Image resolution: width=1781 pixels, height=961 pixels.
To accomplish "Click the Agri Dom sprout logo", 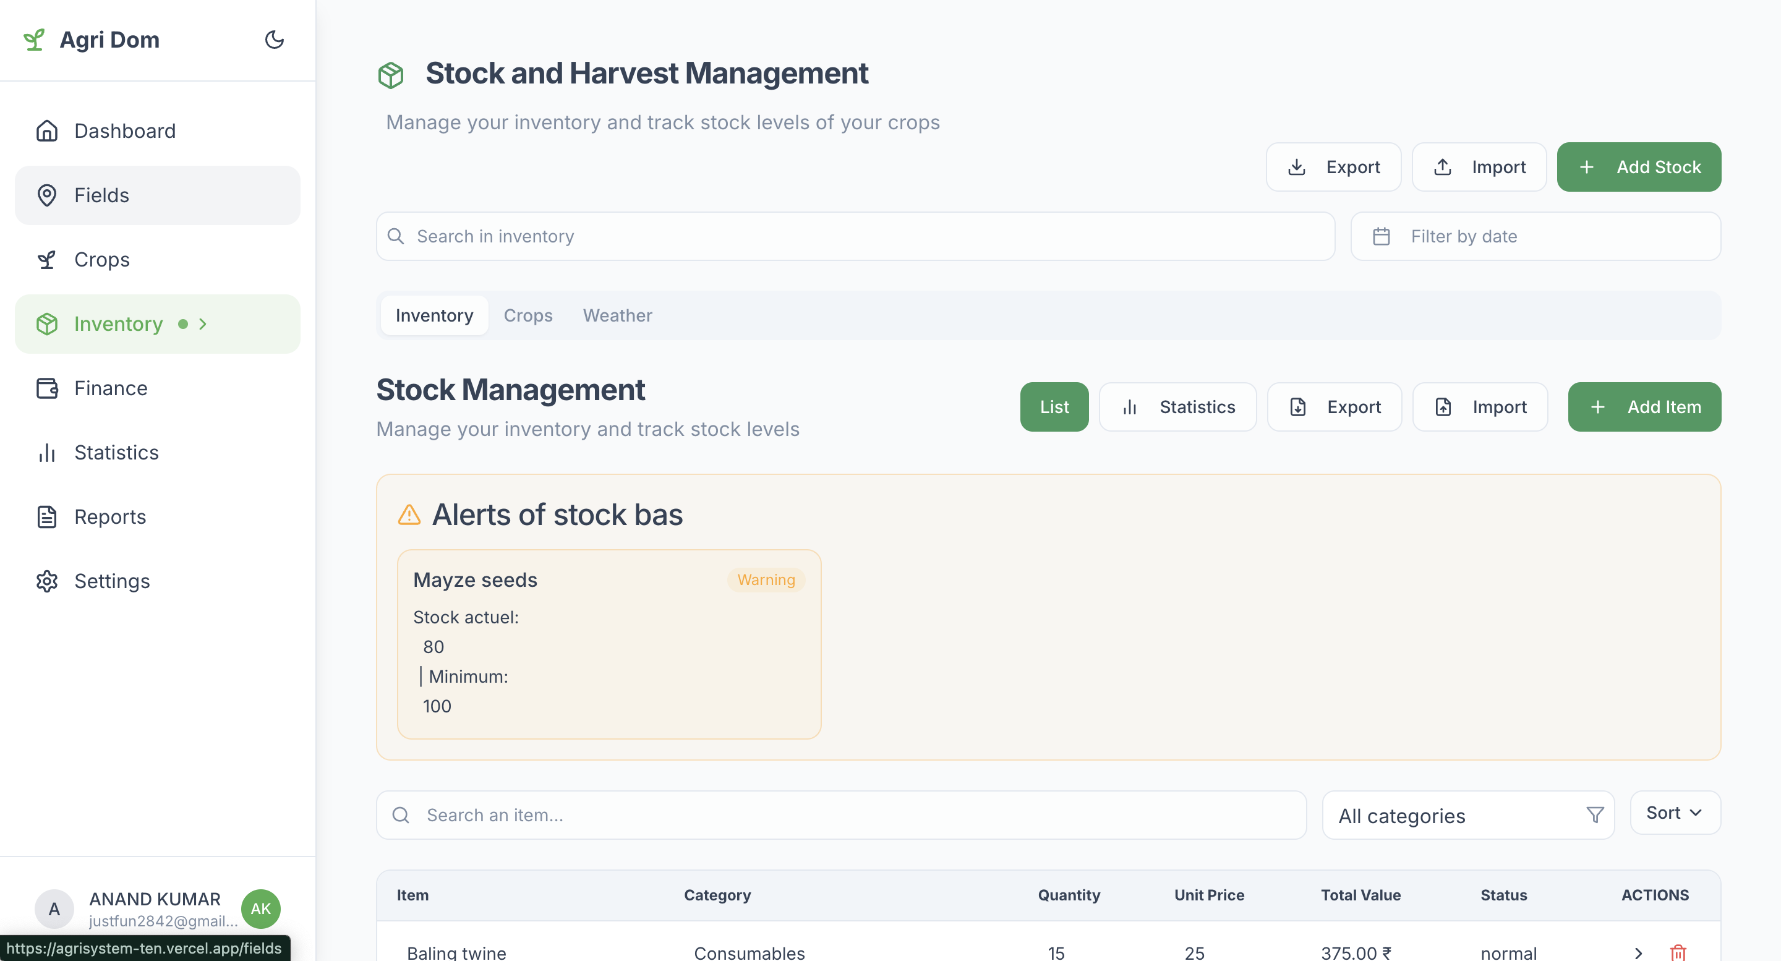I will pyautogui.click(x=34, y=40).
